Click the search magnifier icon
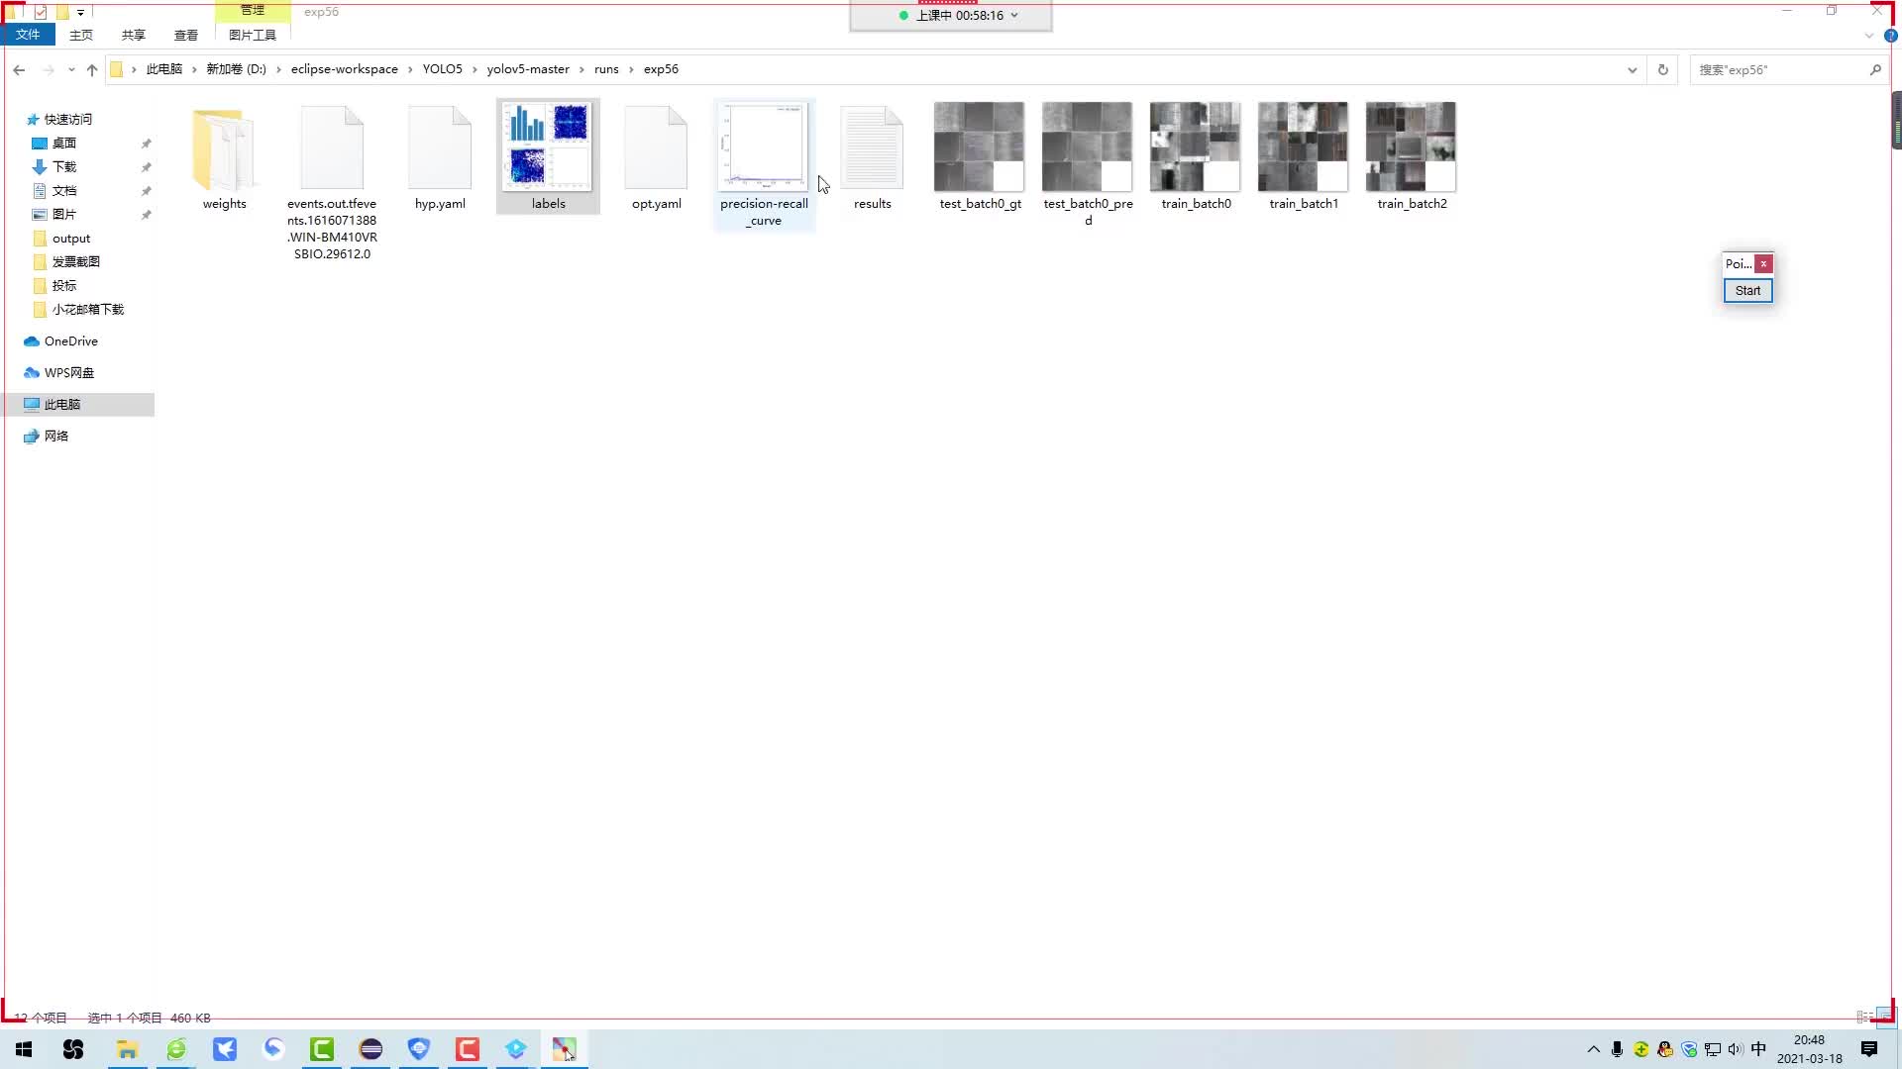This screenshot has height=1069, width=1902. [1875, 69]
